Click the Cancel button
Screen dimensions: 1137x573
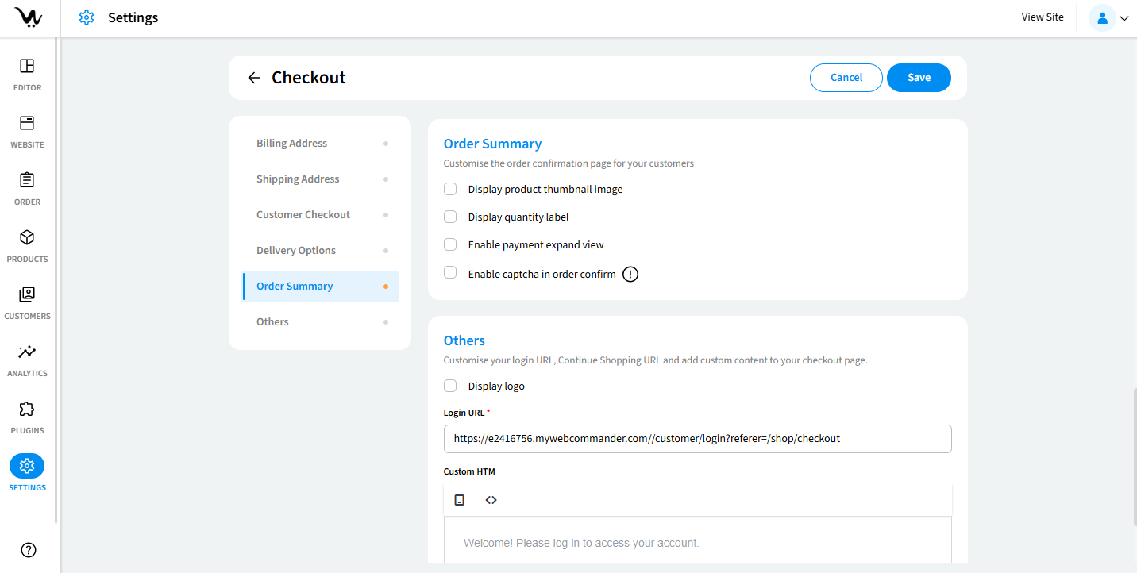(x=846, y=78)
